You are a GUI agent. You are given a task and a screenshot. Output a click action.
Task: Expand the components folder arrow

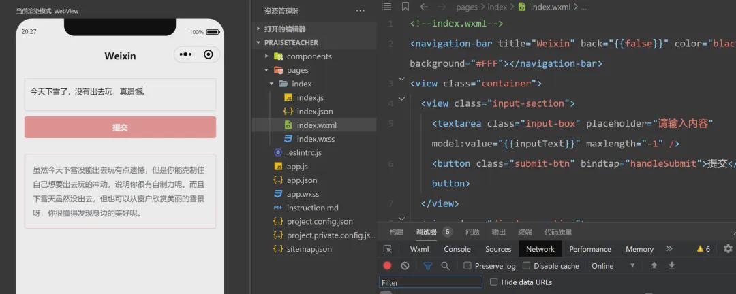pyautogui.click(x=266, y=56)
